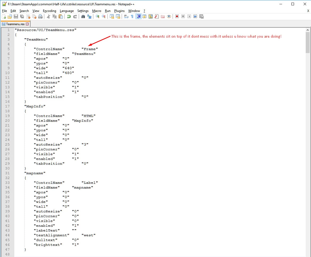This screenshot has height=257, width=311.
Task: Click the vertical scrollbar thumb
Action: pyautogui.click(x=308, y=42)
